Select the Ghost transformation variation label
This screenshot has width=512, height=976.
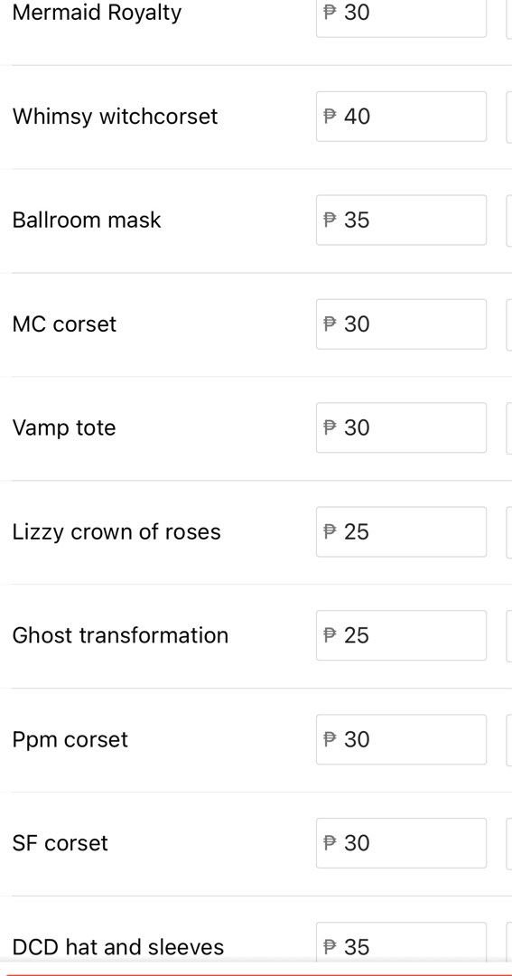click(120, 635)
